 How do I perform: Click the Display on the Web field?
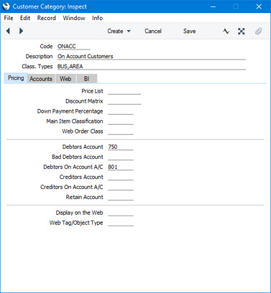[121, 213]
